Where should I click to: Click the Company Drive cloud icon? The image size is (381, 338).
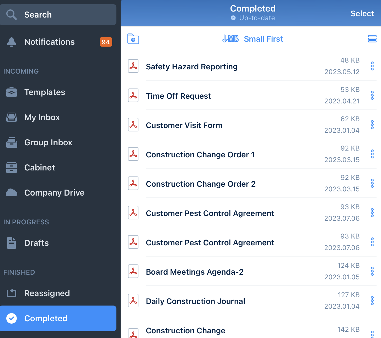coord(12,193)
